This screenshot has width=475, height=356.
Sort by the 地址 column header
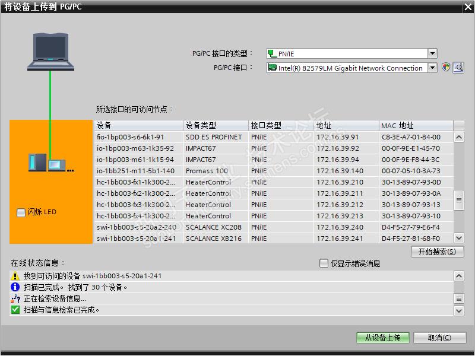[346, 125]
